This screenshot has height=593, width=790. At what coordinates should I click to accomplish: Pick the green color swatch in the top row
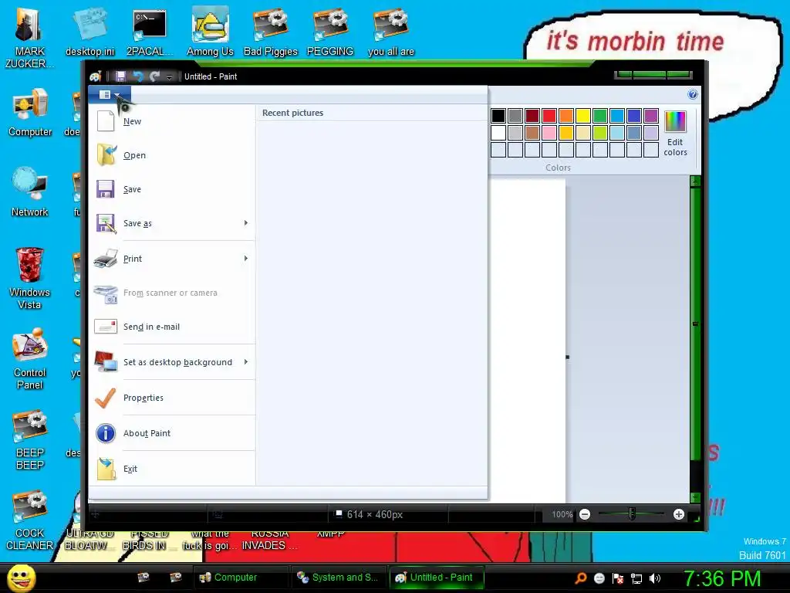[600, 116]
